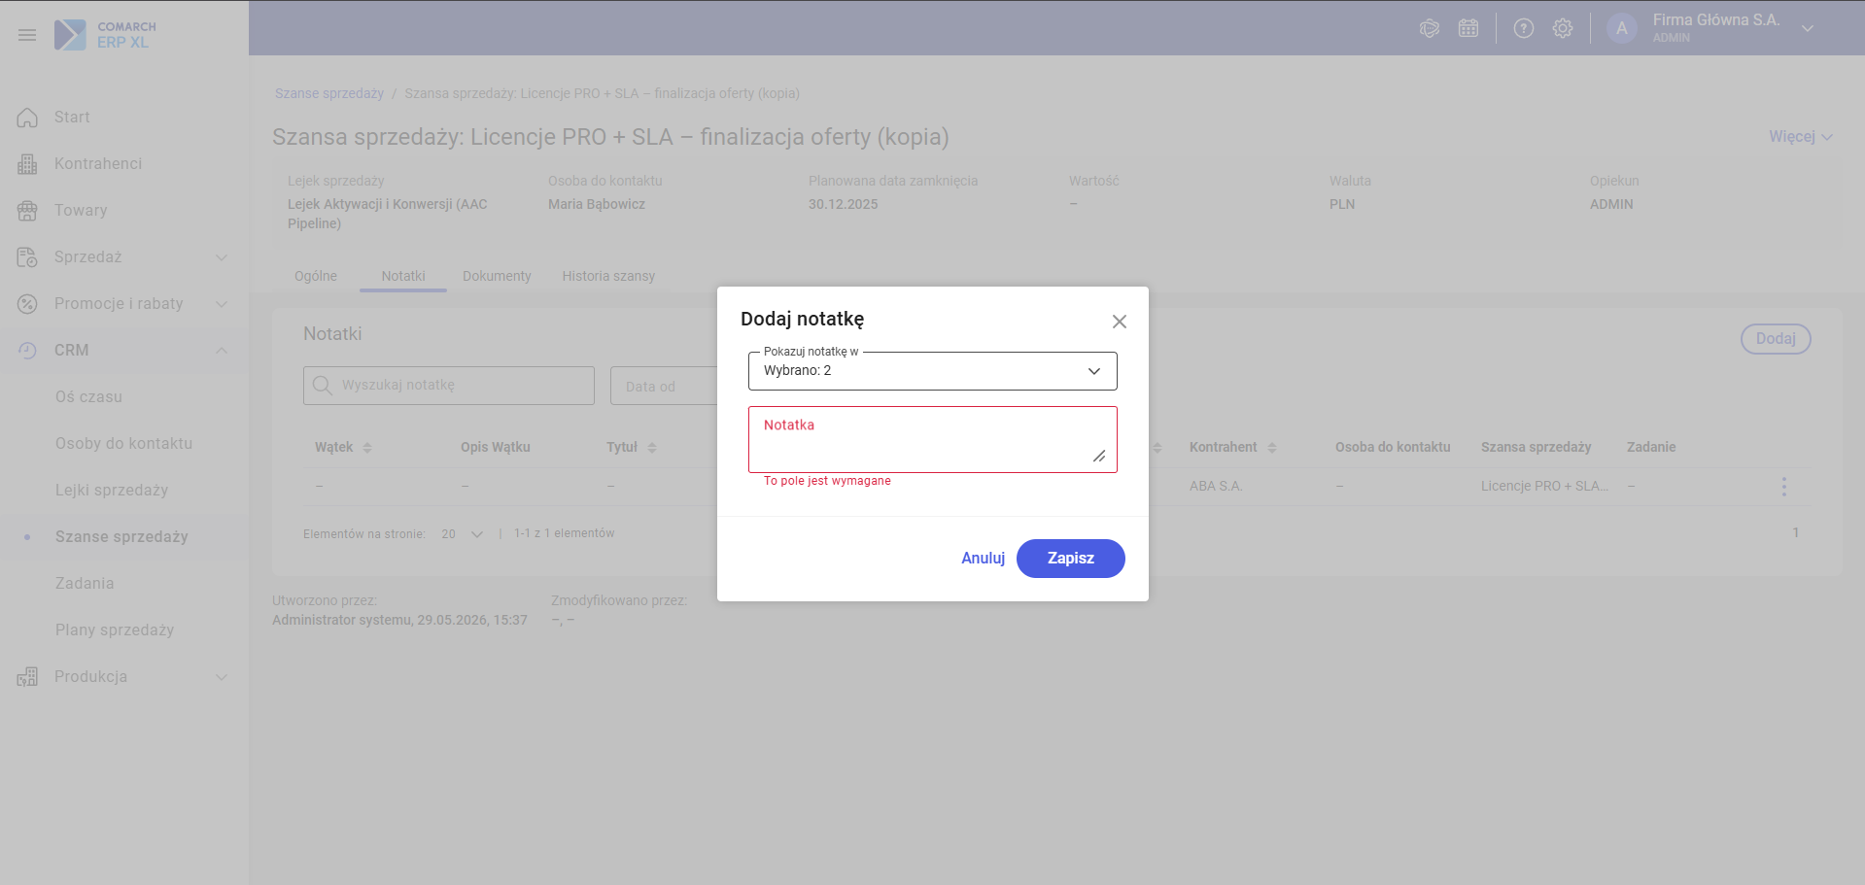Screen dimensions: 1865x885
Task: Collapse the CRM menu section
Action: [x=222, y=351]
